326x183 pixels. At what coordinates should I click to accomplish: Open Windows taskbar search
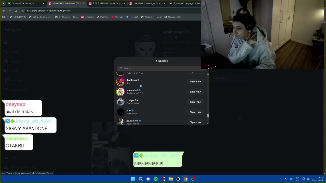click(141, 179)
